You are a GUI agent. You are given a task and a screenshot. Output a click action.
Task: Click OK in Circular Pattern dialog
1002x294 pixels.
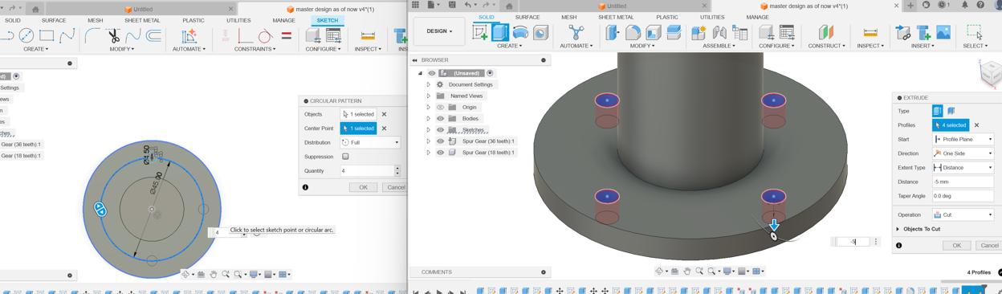tap(363, 187)
